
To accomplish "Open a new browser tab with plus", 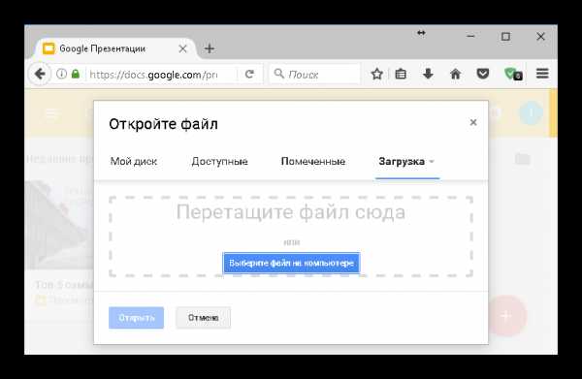I will tap(210, 48).
